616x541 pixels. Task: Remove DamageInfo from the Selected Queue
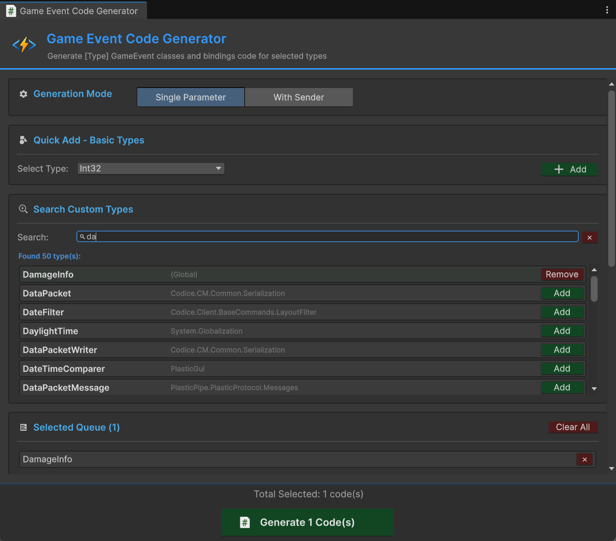tap(585, 459)
